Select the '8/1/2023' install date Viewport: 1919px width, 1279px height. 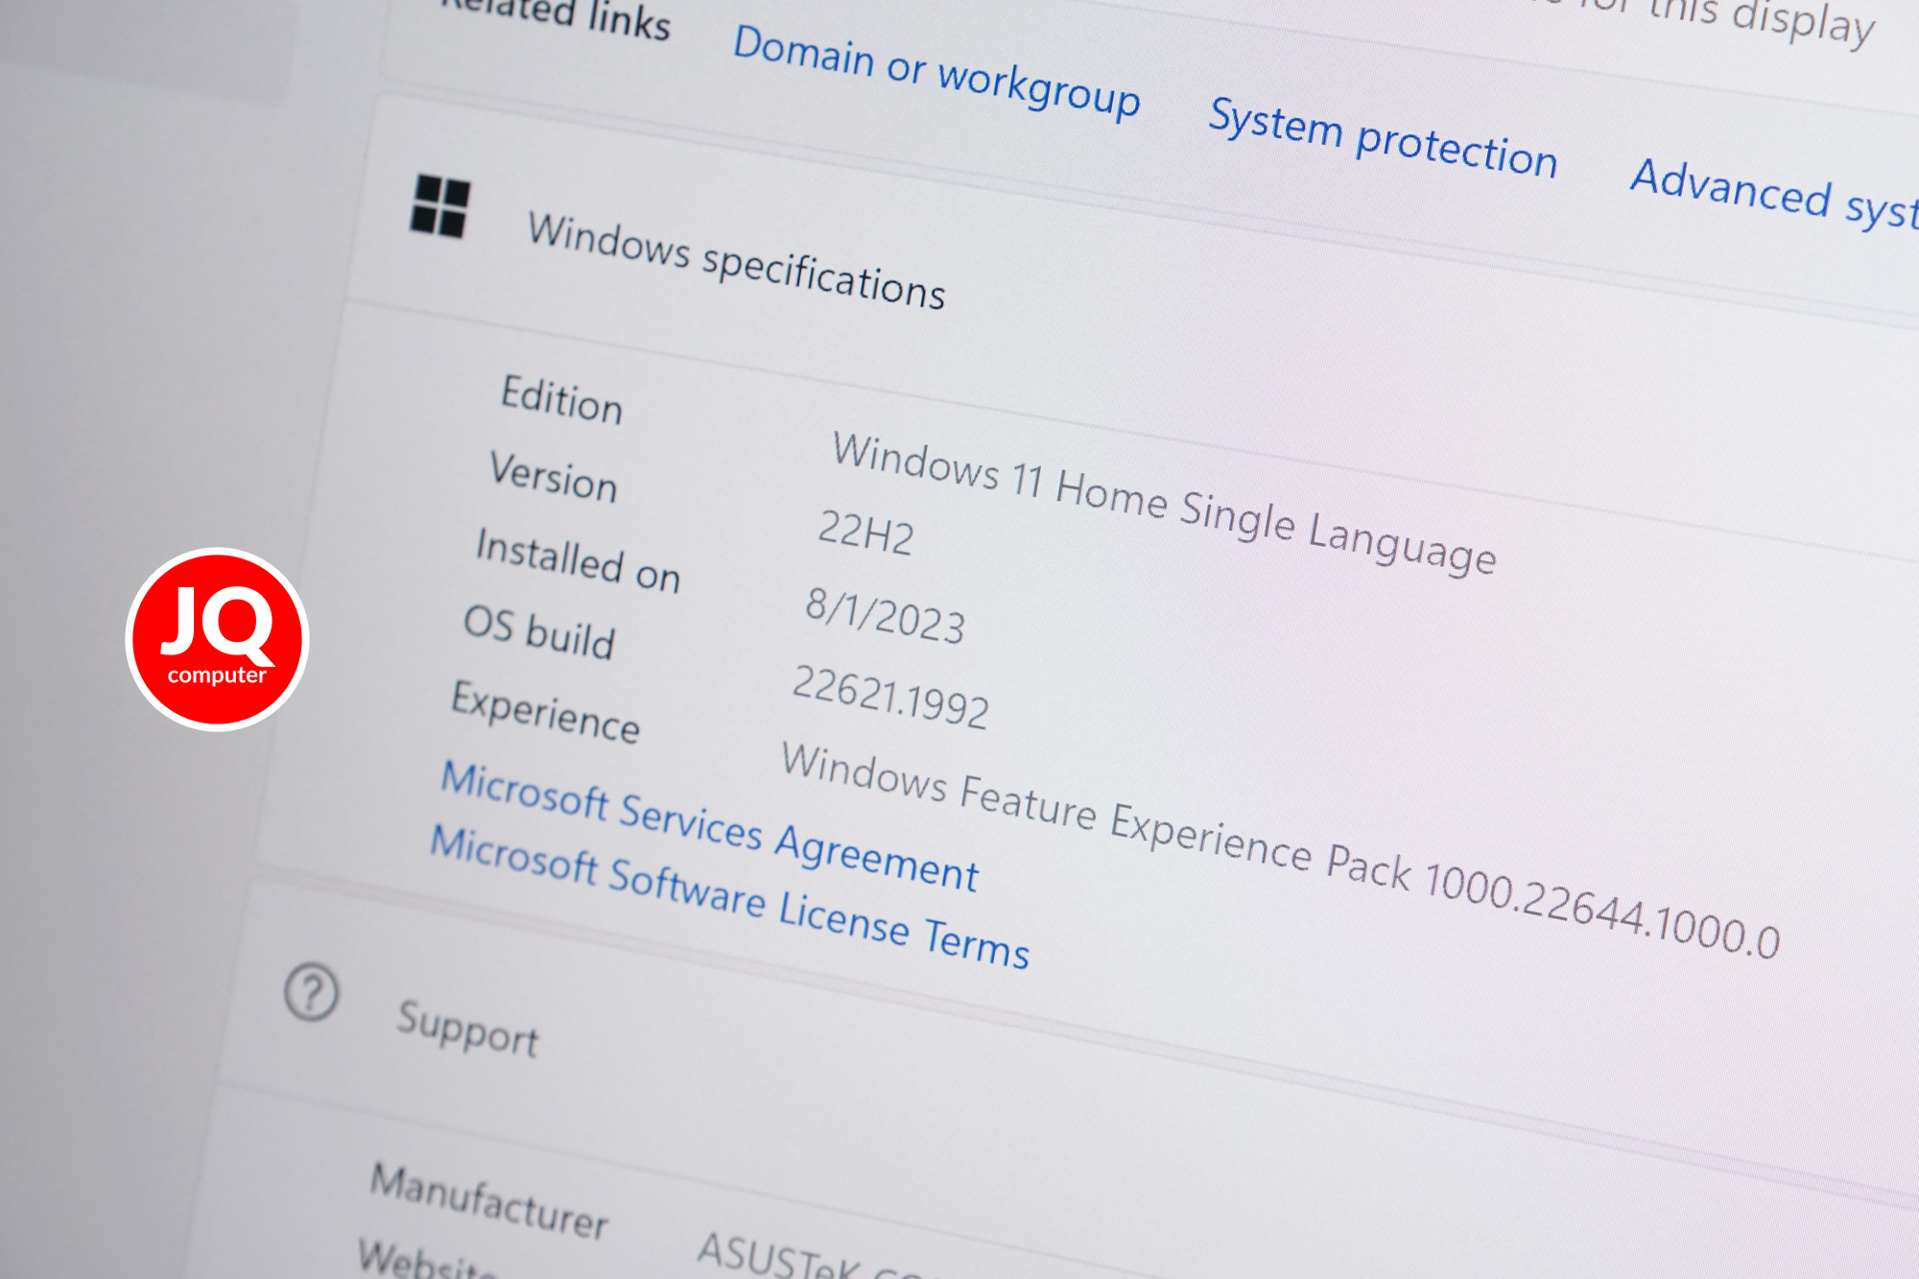[885, 616]
